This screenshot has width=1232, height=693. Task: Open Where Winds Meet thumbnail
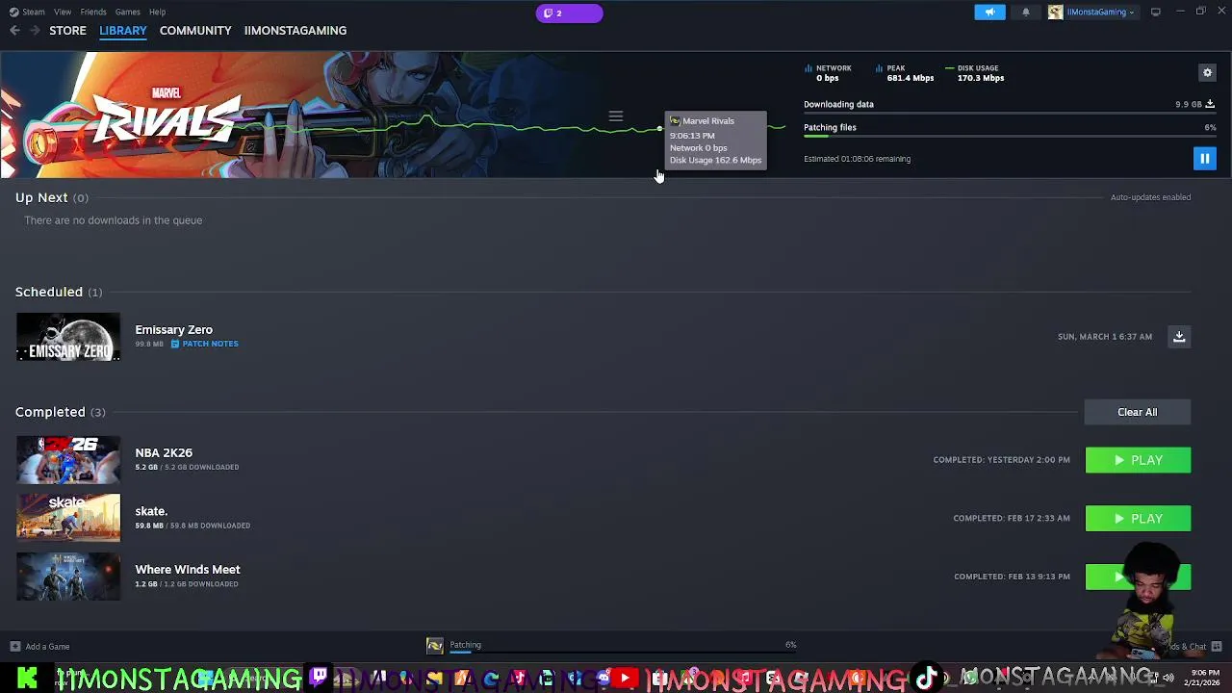(x=68, y=577)
